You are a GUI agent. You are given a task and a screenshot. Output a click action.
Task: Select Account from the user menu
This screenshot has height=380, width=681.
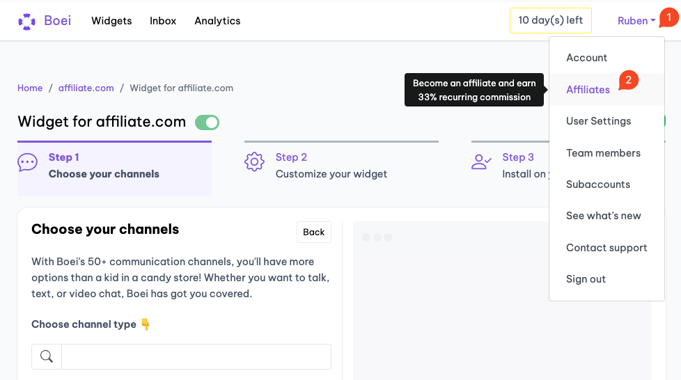(x=586, y=58)
